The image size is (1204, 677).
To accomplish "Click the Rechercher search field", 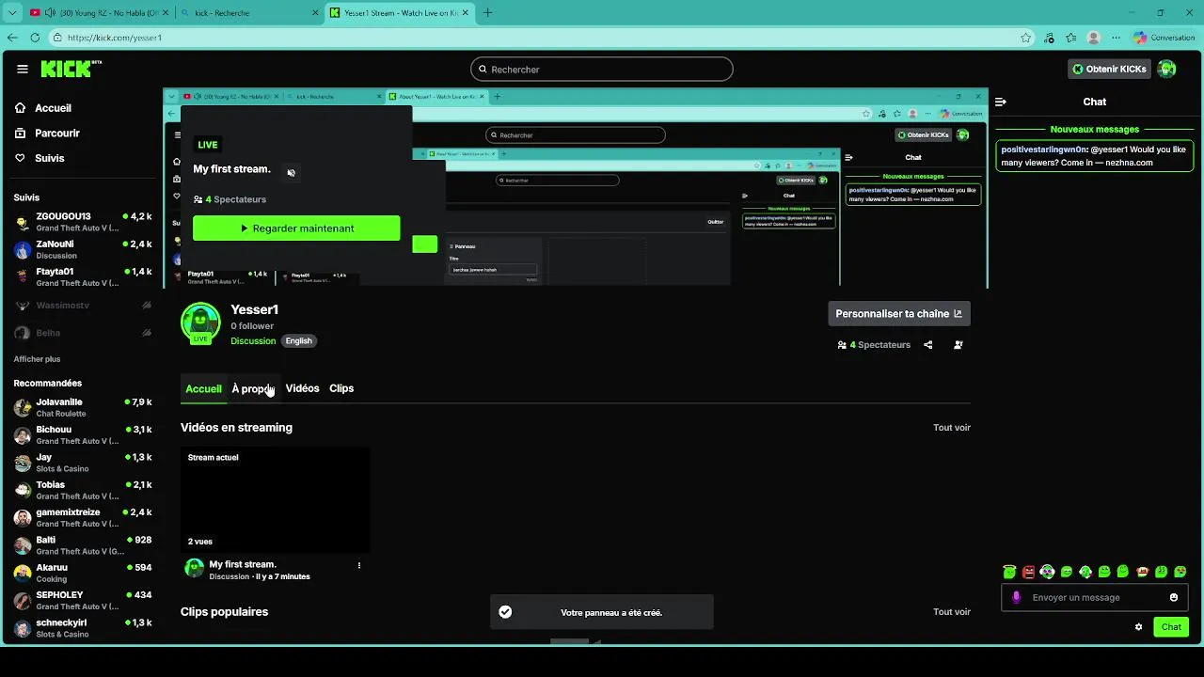I will (602, 70).
